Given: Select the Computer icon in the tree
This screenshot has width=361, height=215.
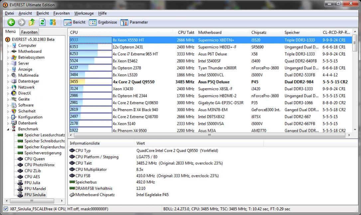Looking at the screenshot, I should coord(14,46).
